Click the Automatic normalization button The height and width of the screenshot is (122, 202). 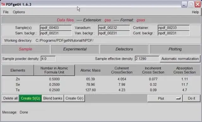[180, 59]
